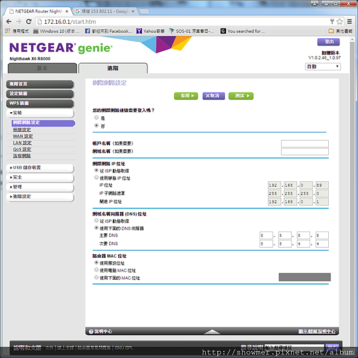The image size is (358, 358).
Task: Open the advanced home menu item
Action: pyautogui.click(x=40, y=84)
